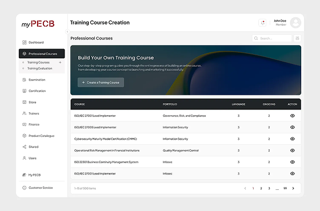
Task: View Operational Risk Management row eye icon
Action: 293,151
